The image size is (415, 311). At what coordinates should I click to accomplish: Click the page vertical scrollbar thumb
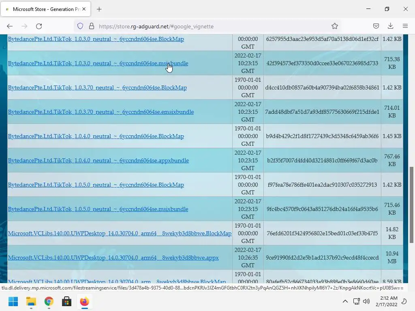[412, 204]
